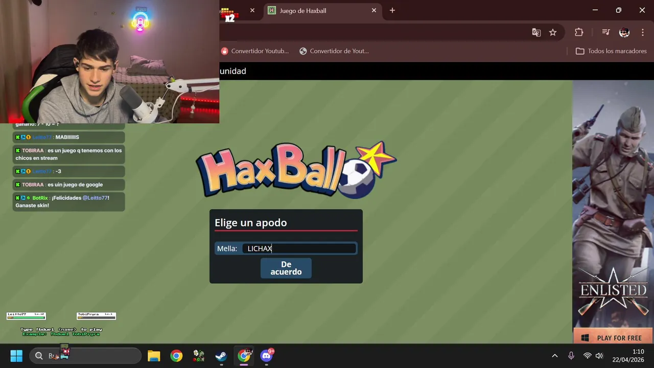Open a new browser tab
Image resolution: width=654 pixels, height=368 pixels.
coord(392,10)
